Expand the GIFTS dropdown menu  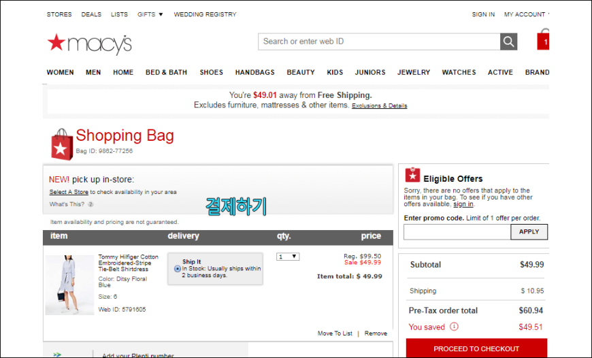pyautogui.click(x=150, y=14)
